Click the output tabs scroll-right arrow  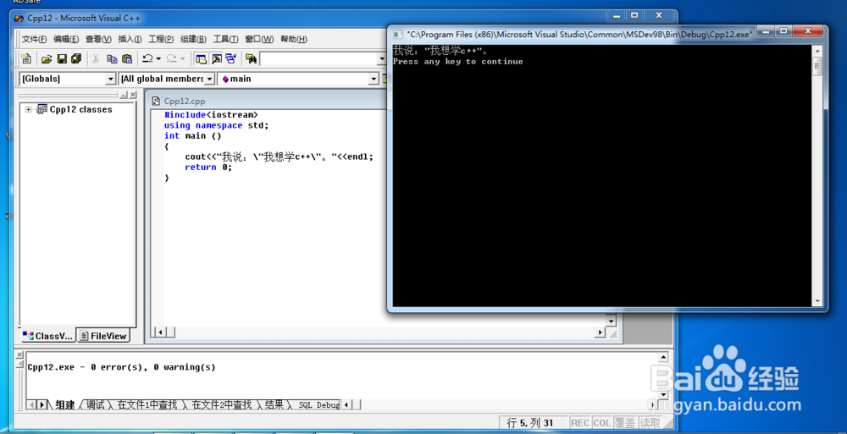[x=42, y=405]
